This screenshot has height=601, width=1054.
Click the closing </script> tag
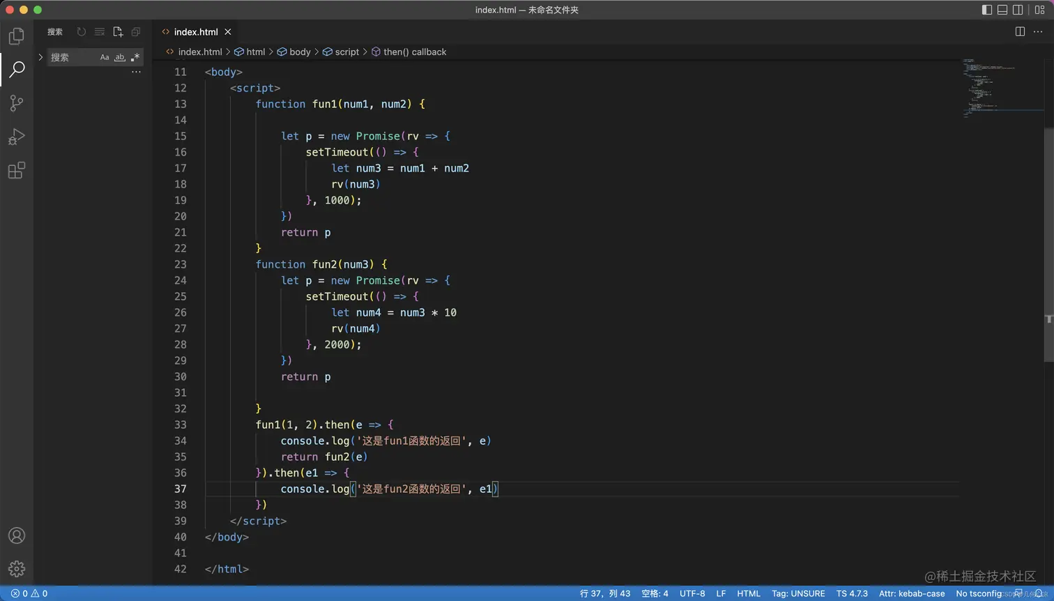[x=259, y=521]
